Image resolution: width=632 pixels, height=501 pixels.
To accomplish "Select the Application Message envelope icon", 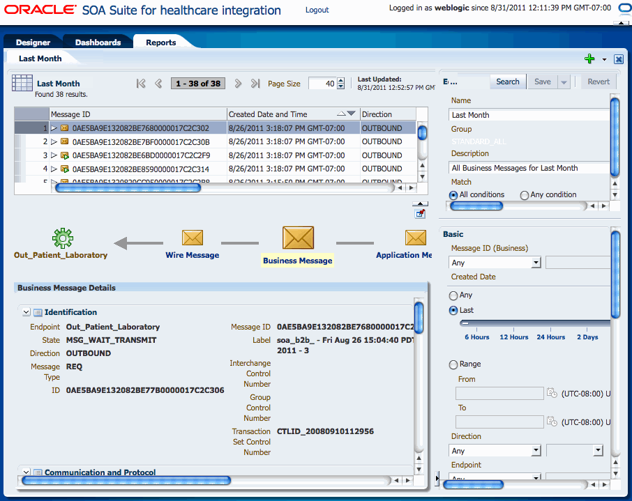I will click(x=416, y=238).
